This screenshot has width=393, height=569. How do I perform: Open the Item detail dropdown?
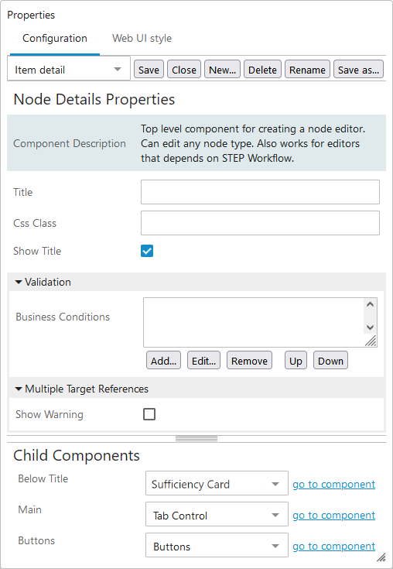[x=69, y=70]
